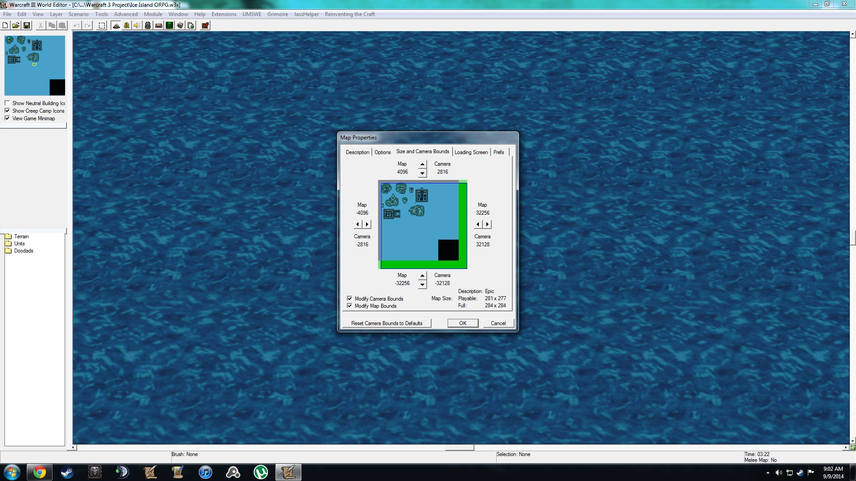Switch to the Description tab

tap(358, 152)
